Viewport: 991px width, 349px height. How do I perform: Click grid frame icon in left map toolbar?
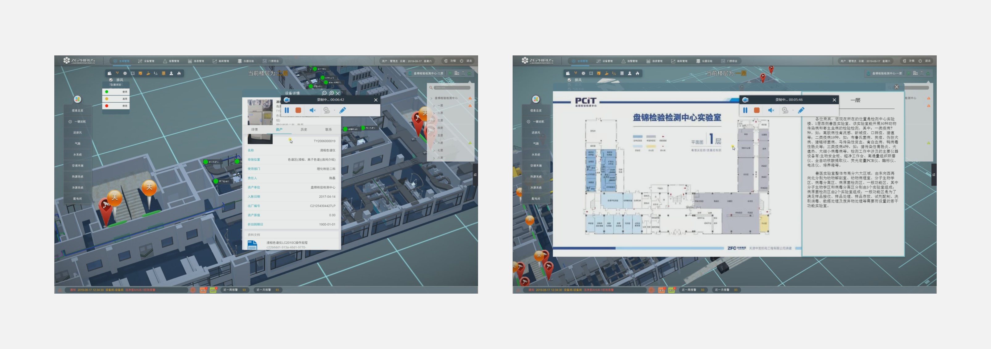pos(133,73)
